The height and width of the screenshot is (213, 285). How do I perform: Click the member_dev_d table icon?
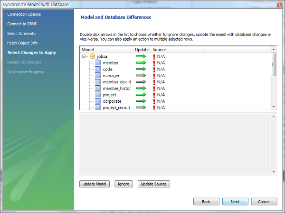[x=98, y=82]
